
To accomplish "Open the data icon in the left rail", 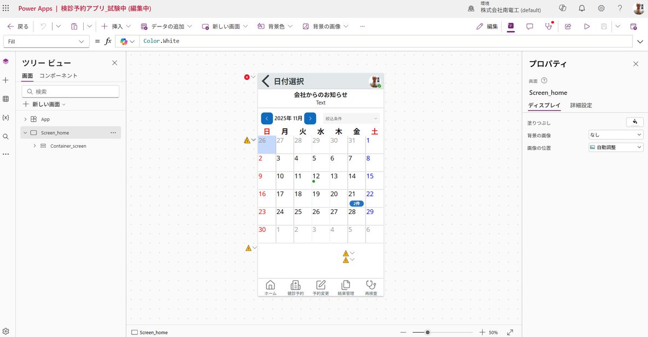I will tap(6, 98).
